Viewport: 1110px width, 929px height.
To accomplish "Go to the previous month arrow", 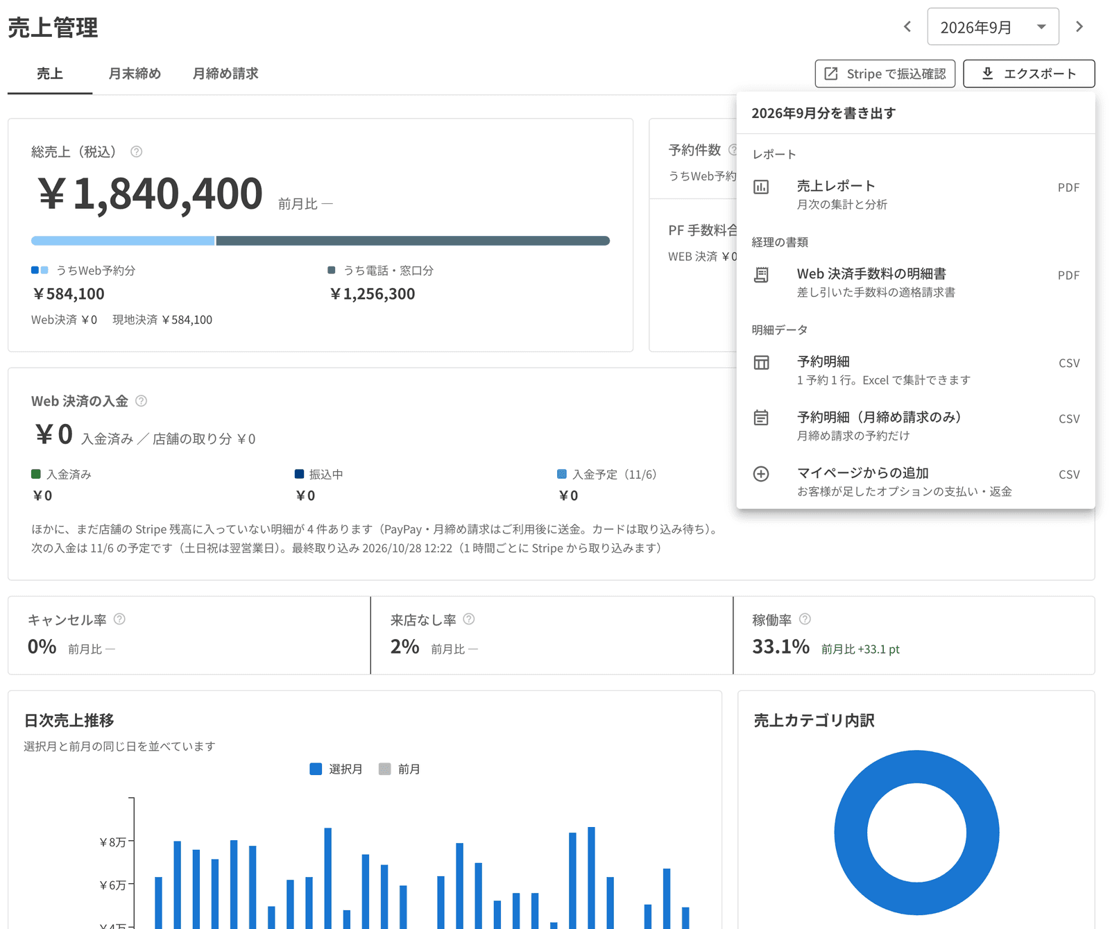I will pyautogui.click(x=907, y=26).
